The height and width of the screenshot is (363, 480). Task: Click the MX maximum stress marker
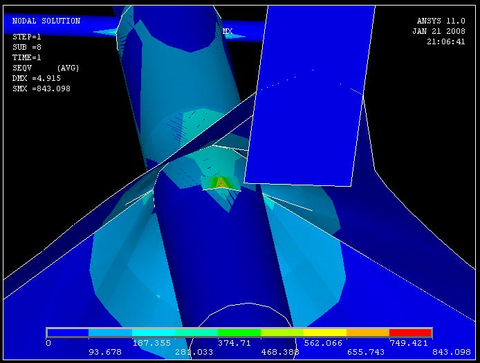[228, 31]
